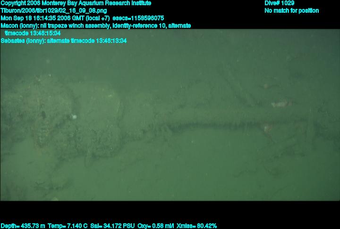
Task: Click the Tiburon image file path text
Action: (53, 10)
